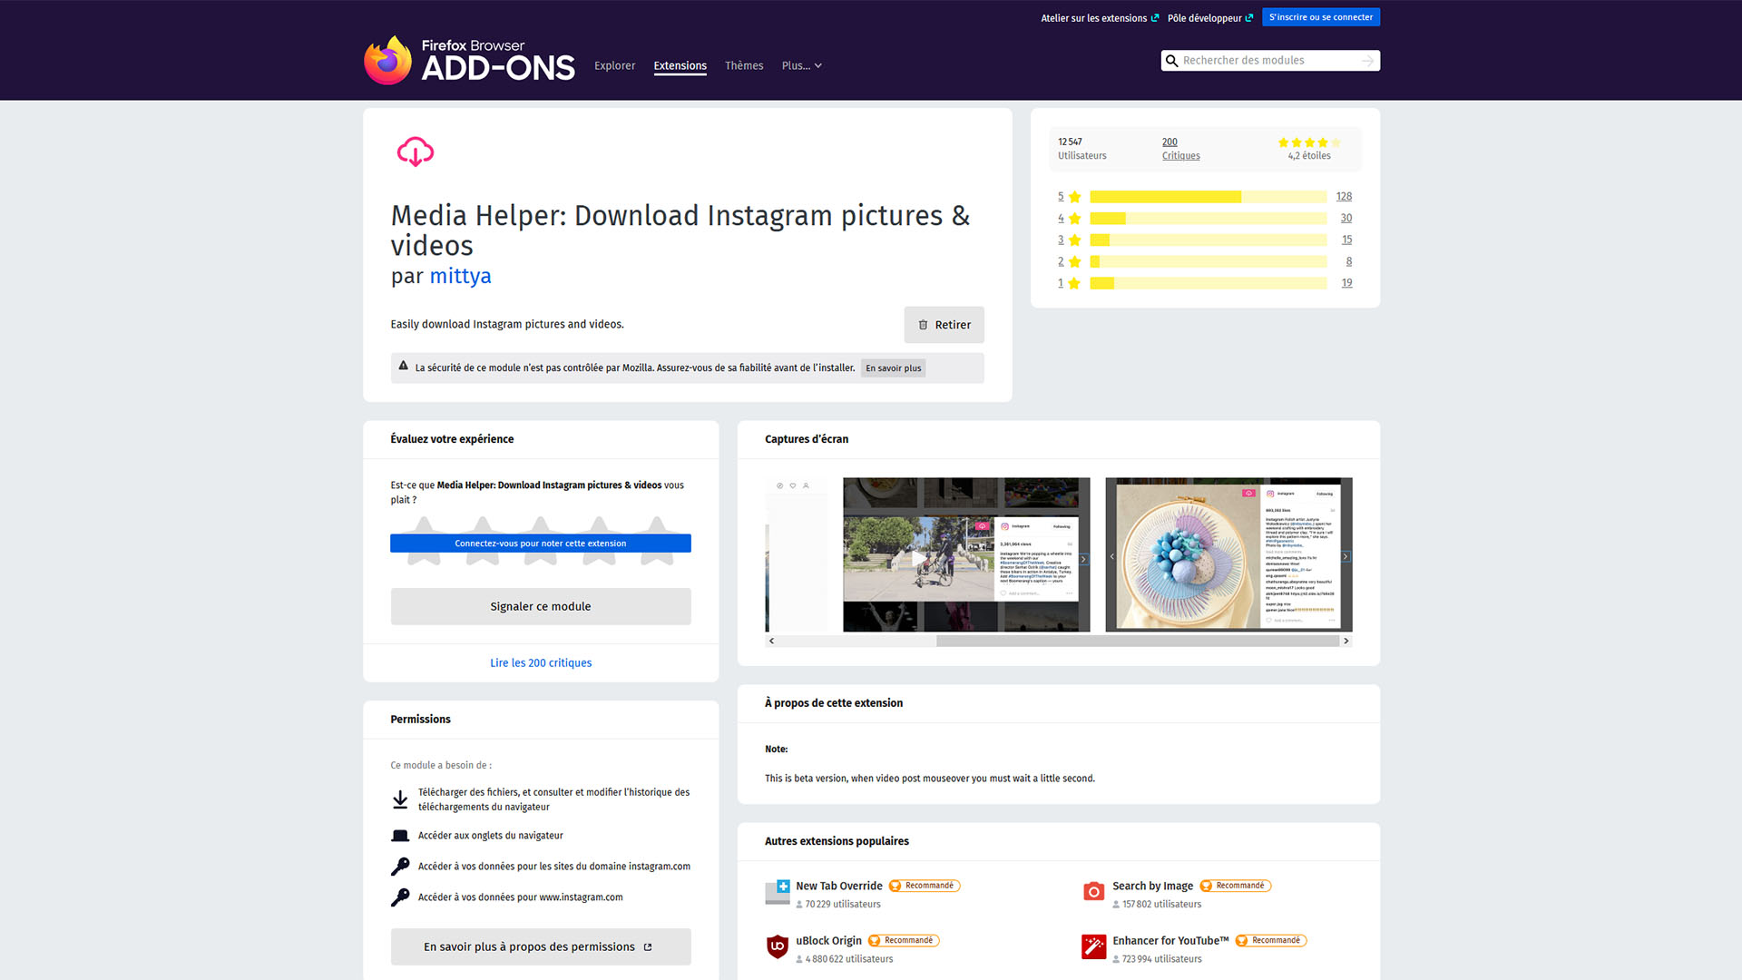Click the download permission arrow icon
This screenshot has height=980, width=1742.
point(400,799)
